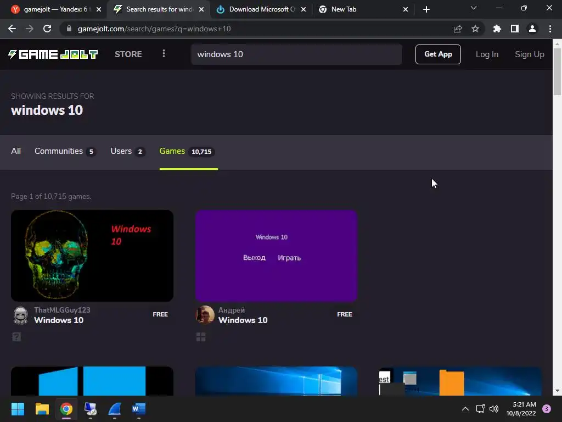The width and height of the screenshot is (562, 422).
Task: Open the computer monitor app on taskbar
Action: [x=91, y=409]
